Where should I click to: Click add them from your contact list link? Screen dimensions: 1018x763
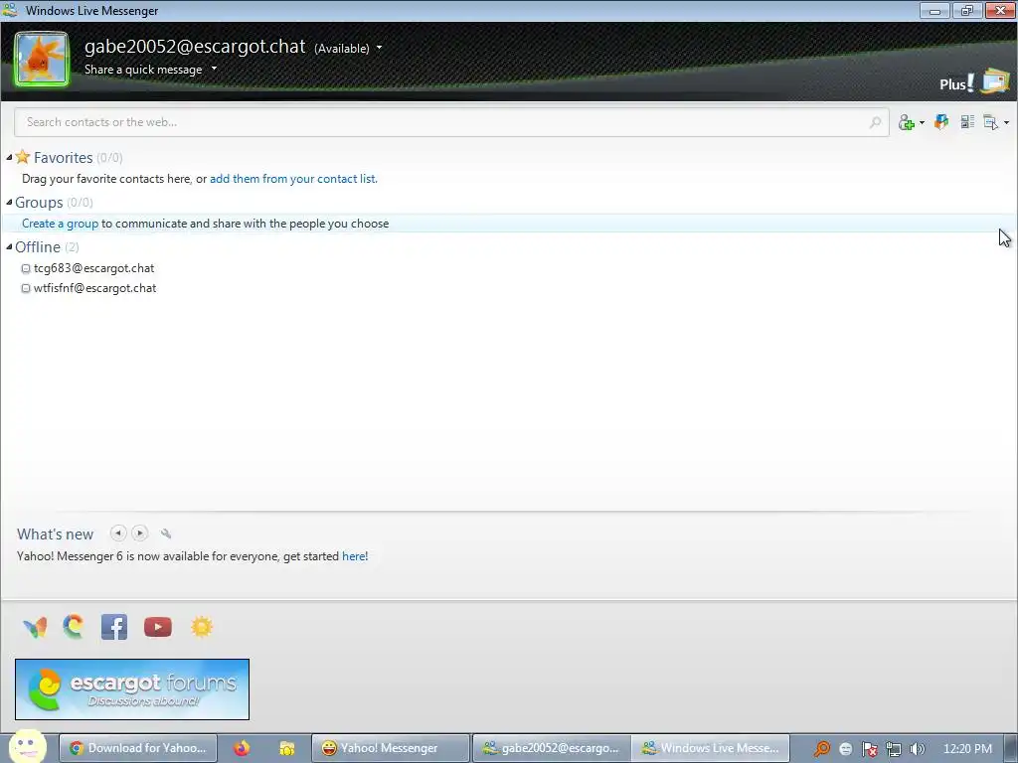pyautogui.click(x=293, y=179)
